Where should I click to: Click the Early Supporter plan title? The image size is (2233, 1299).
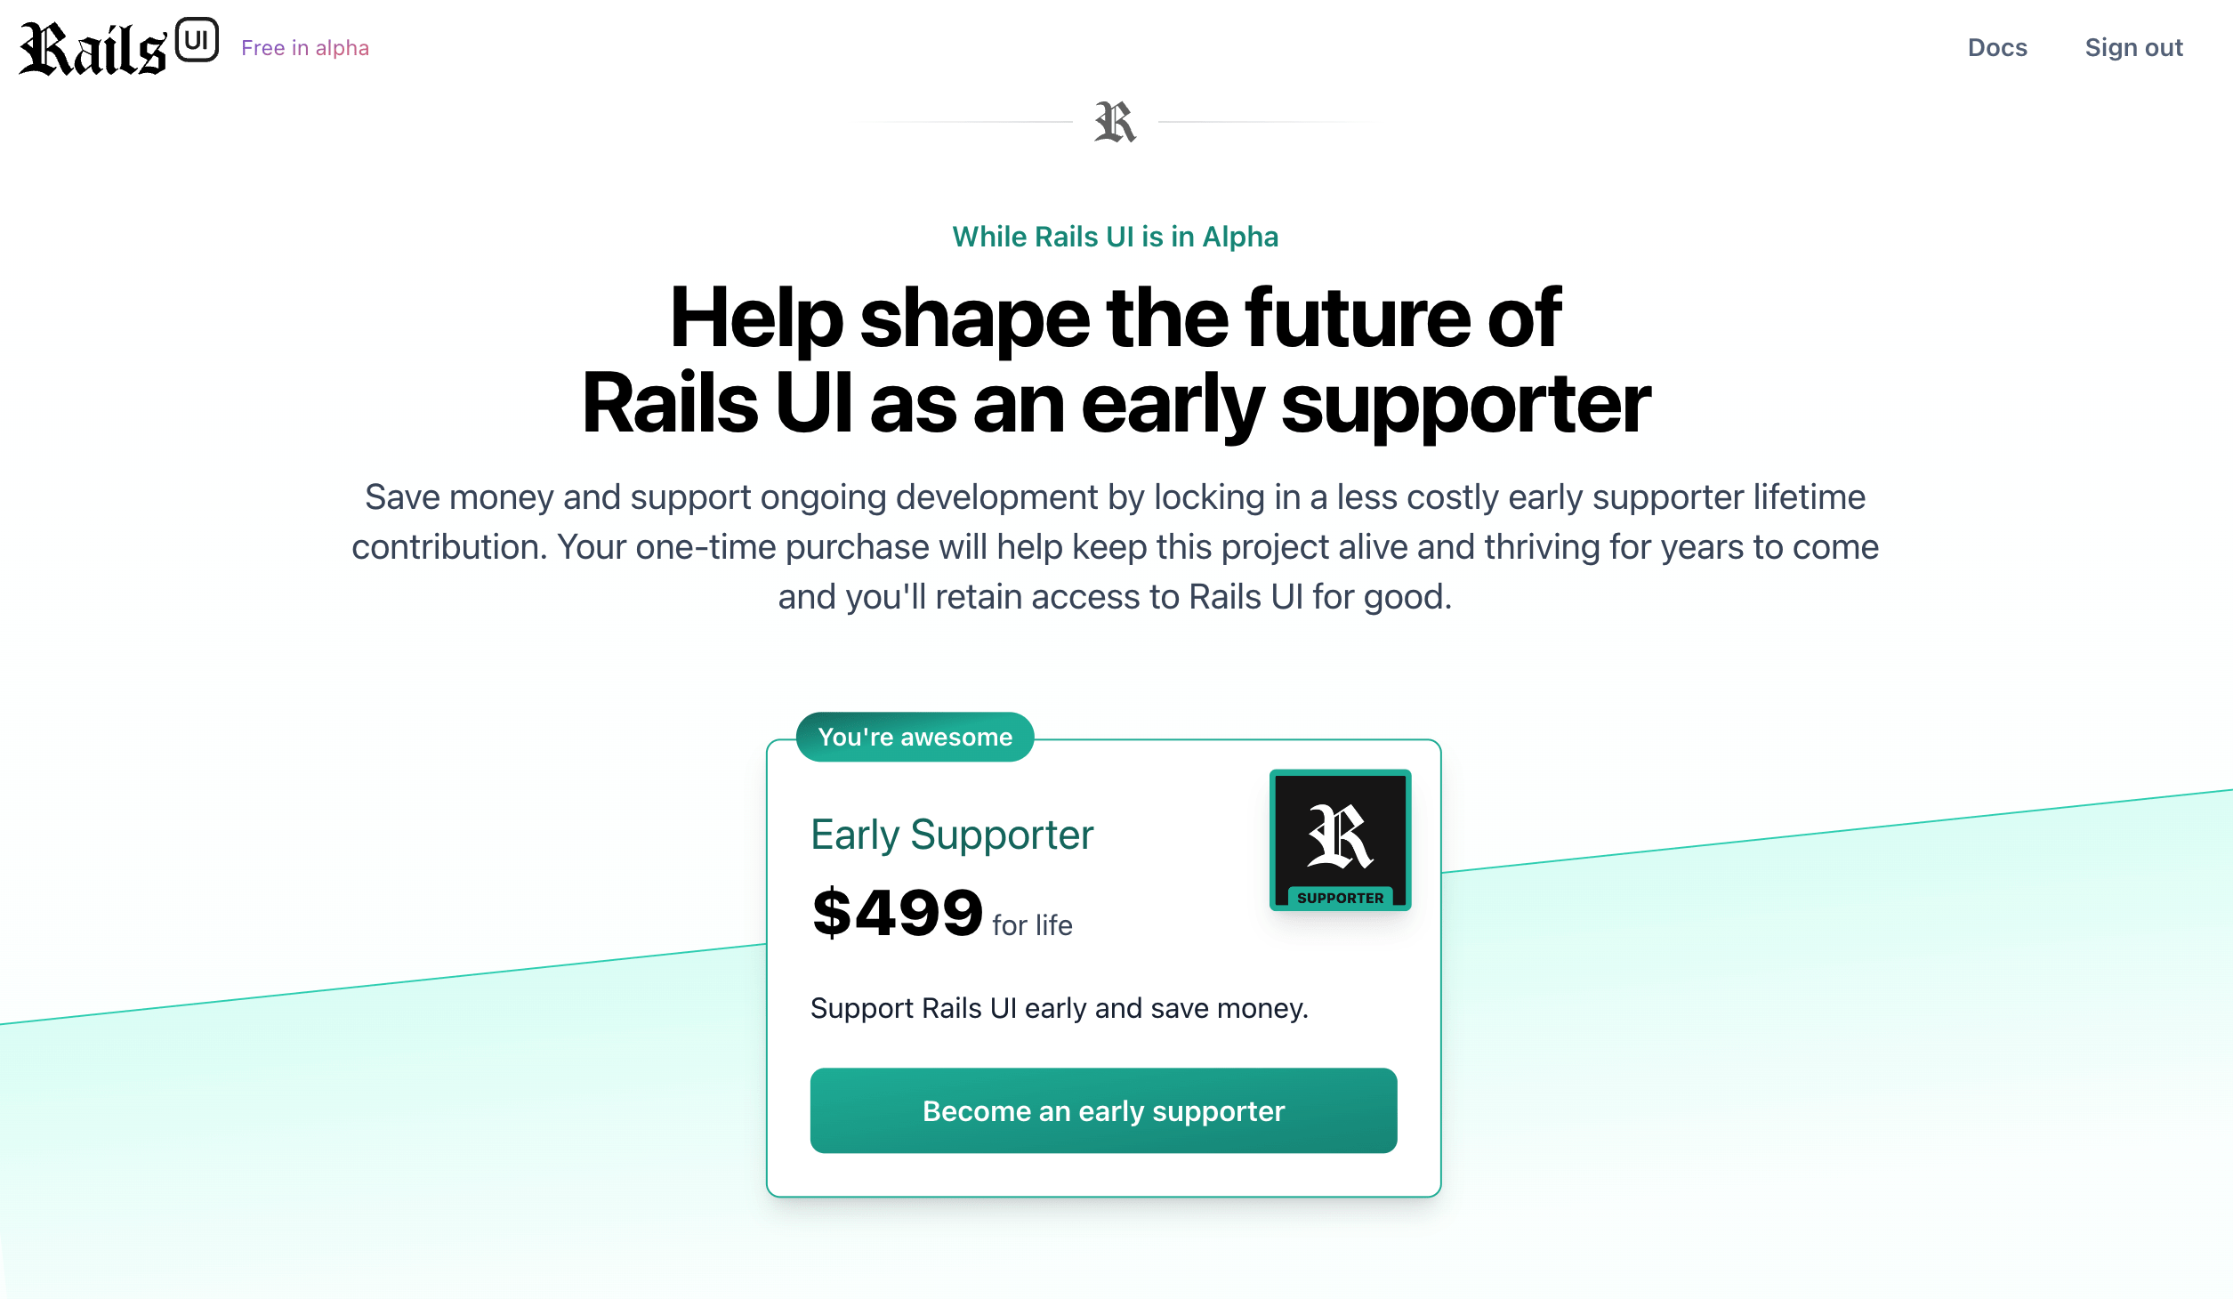(x=952, y=835)
